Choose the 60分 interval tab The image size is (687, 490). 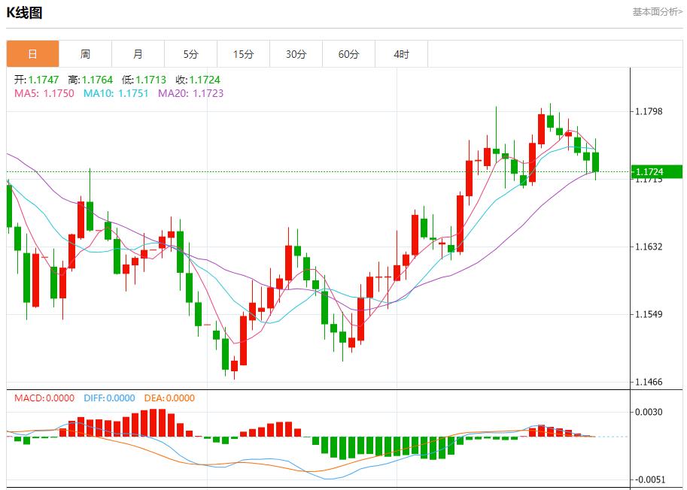click(x=348, y=54)
